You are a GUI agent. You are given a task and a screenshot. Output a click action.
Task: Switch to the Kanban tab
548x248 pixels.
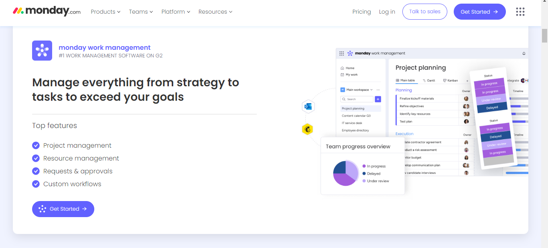451,81
